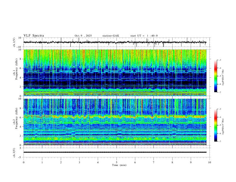Click the time axis tick label '3'
The width and height of the screenshot is (236, 182).
click(79, 162)
